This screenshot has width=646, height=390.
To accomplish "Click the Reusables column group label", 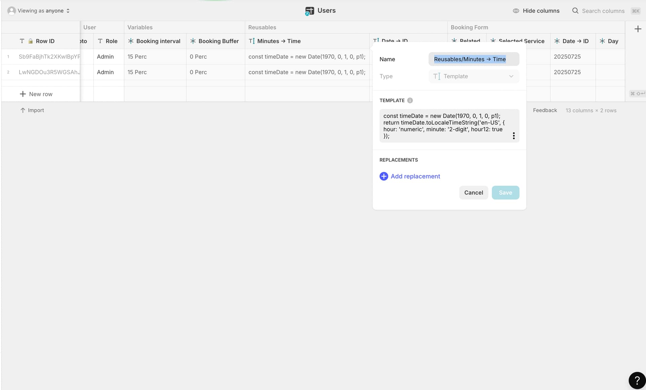I will (x=262, y=27).
